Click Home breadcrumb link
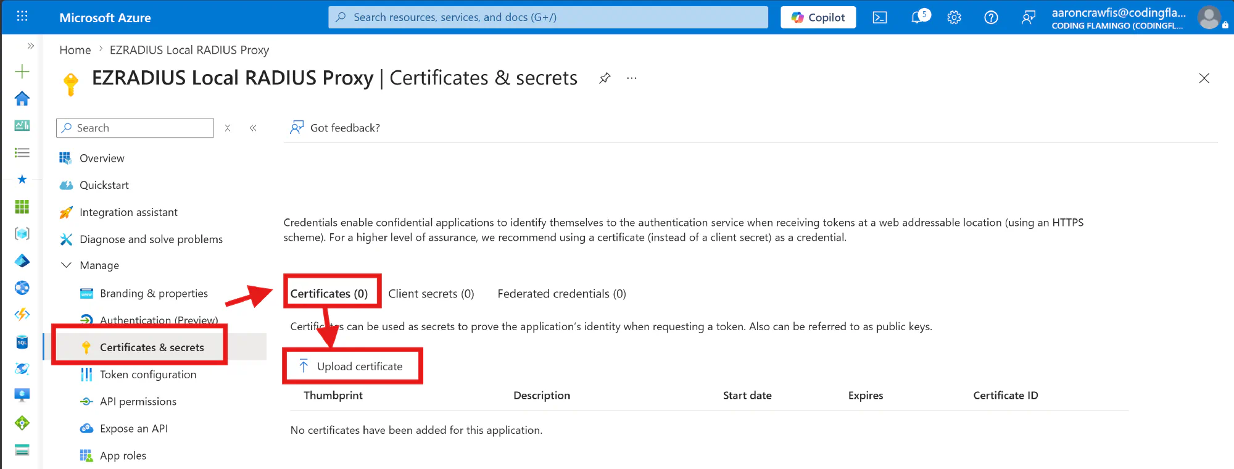Image resolution: width=1234 pixels, height=469 pixels. [75, 50]
